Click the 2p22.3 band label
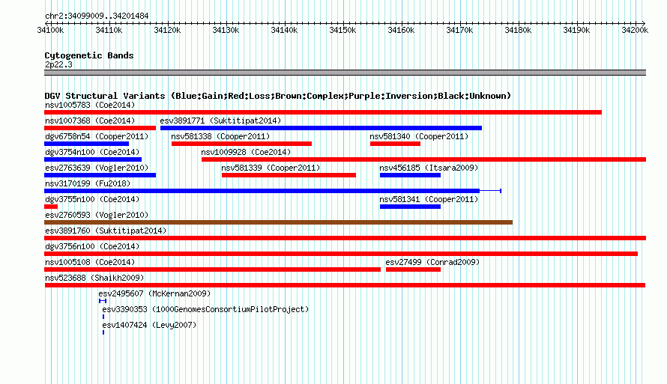This screenshot has height=384, width=667. tap(58, 64)
